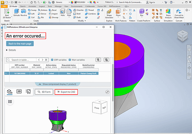Expand the Start 2D Sketch dropdown arrow
The width and height of the screenshot is (192, 134).
coord(12,16)
